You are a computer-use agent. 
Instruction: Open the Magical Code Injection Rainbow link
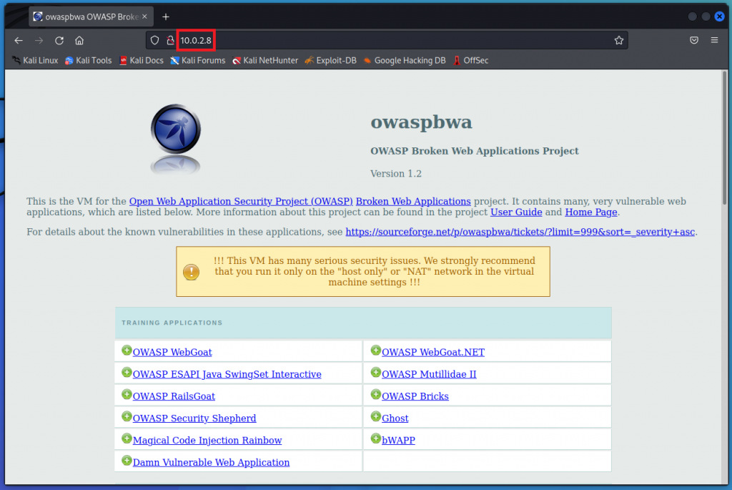point(207,440)
